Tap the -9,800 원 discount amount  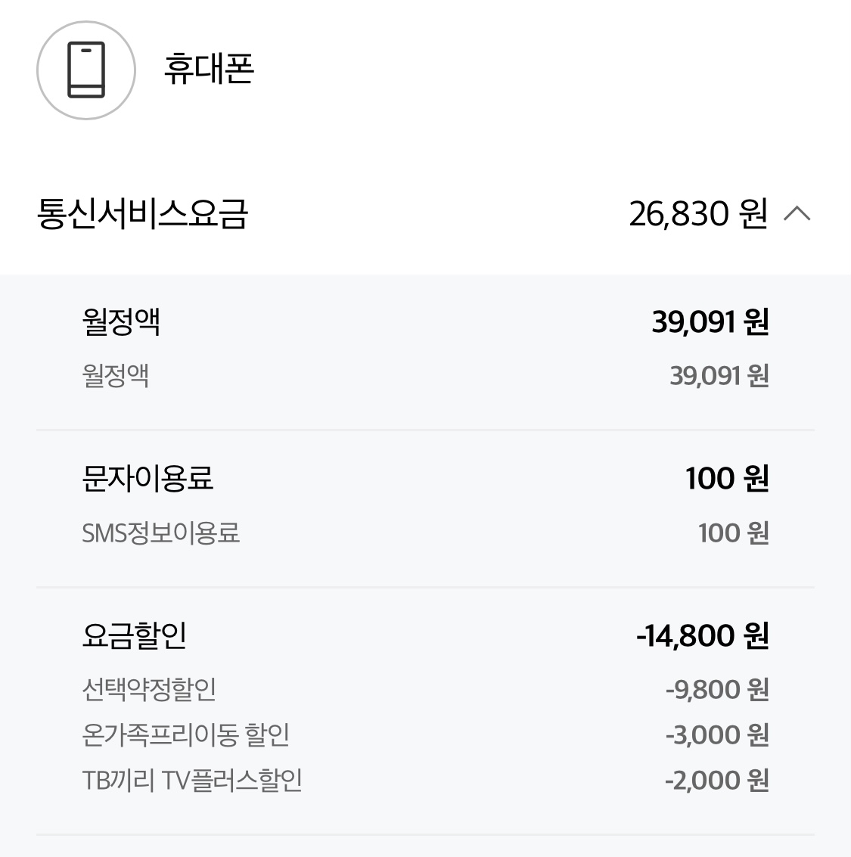pos(716,689)
